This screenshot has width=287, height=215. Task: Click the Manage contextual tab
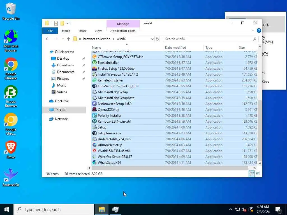[123, 24]
